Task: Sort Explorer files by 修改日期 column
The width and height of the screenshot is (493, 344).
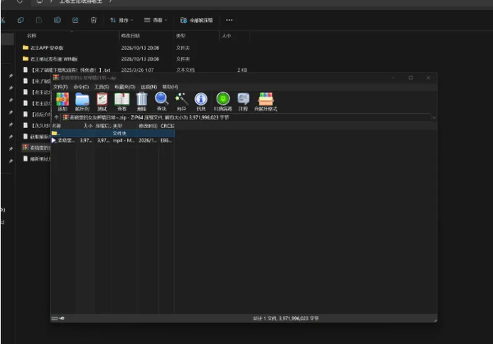Action: [130, 36]
